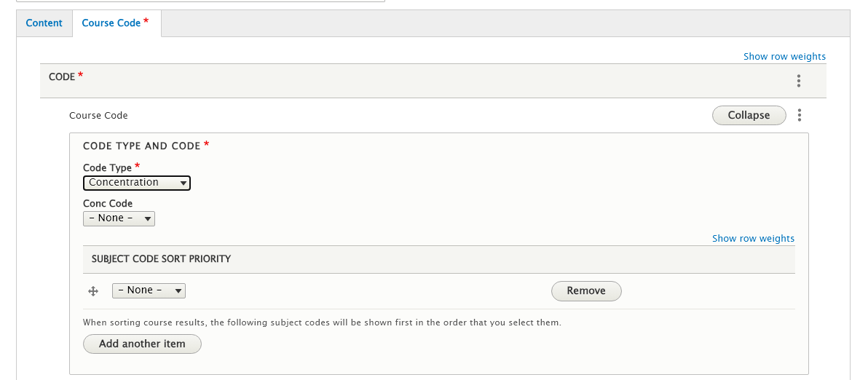Collapse the Course Code section

click(x=749, y=115)
